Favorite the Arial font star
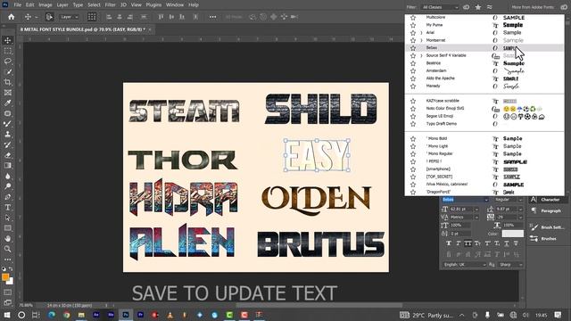The image size is (571, 321). pos(413,33)
